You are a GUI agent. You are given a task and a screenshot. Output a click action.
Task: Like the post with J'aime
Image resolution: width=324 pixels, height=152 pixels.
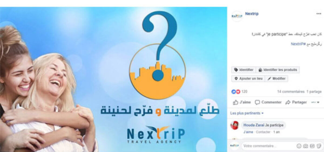[242, 102]
